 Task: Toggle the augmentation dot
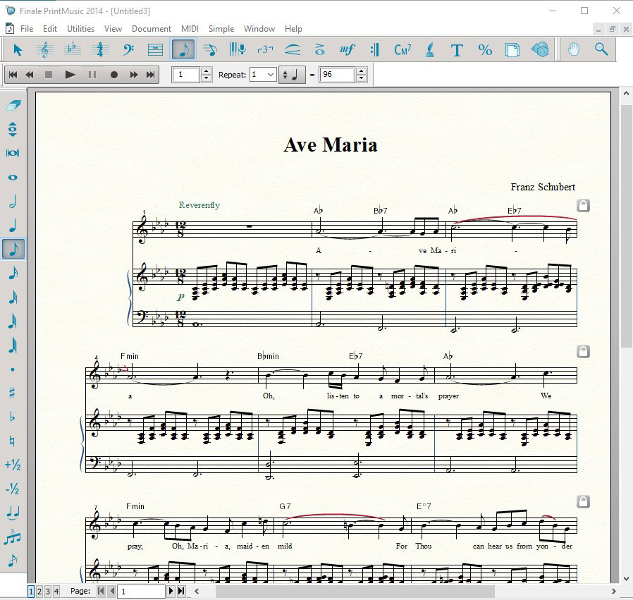point(13,369)
